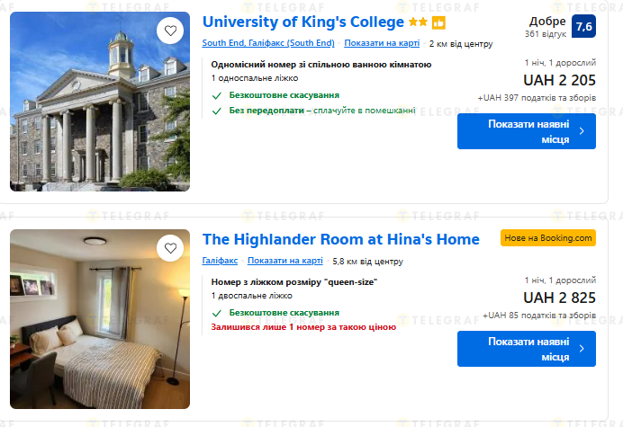Screen dimensions: 623x427
Task: Click the 'Нове на Booking.com' badge
Action: click(548, 238)
